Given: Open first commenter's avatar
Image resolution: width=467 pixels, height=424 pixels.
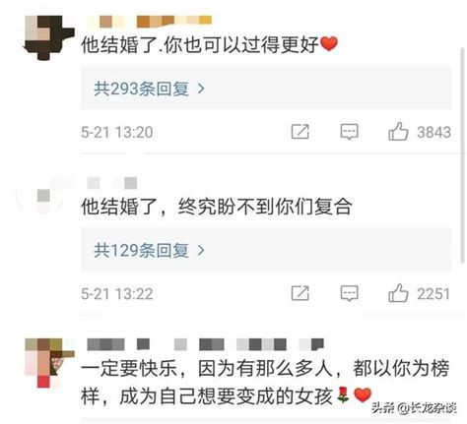Looking at the screenshot, I should point(49,37).
